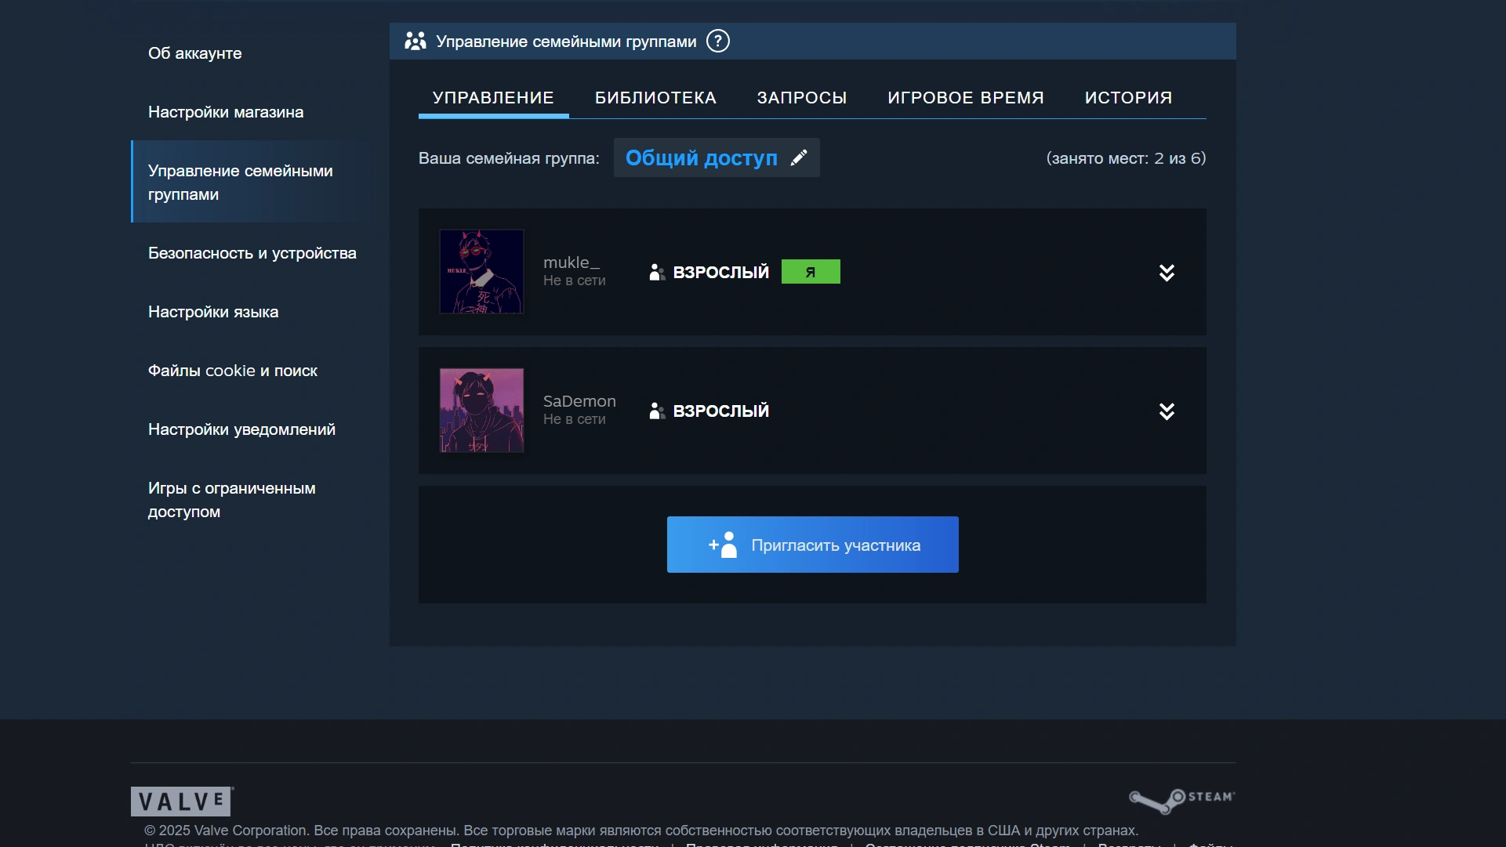Click the family group icon in header
Screen dimensions: 1506x847
pyautogui.click(x=416, y=41)
